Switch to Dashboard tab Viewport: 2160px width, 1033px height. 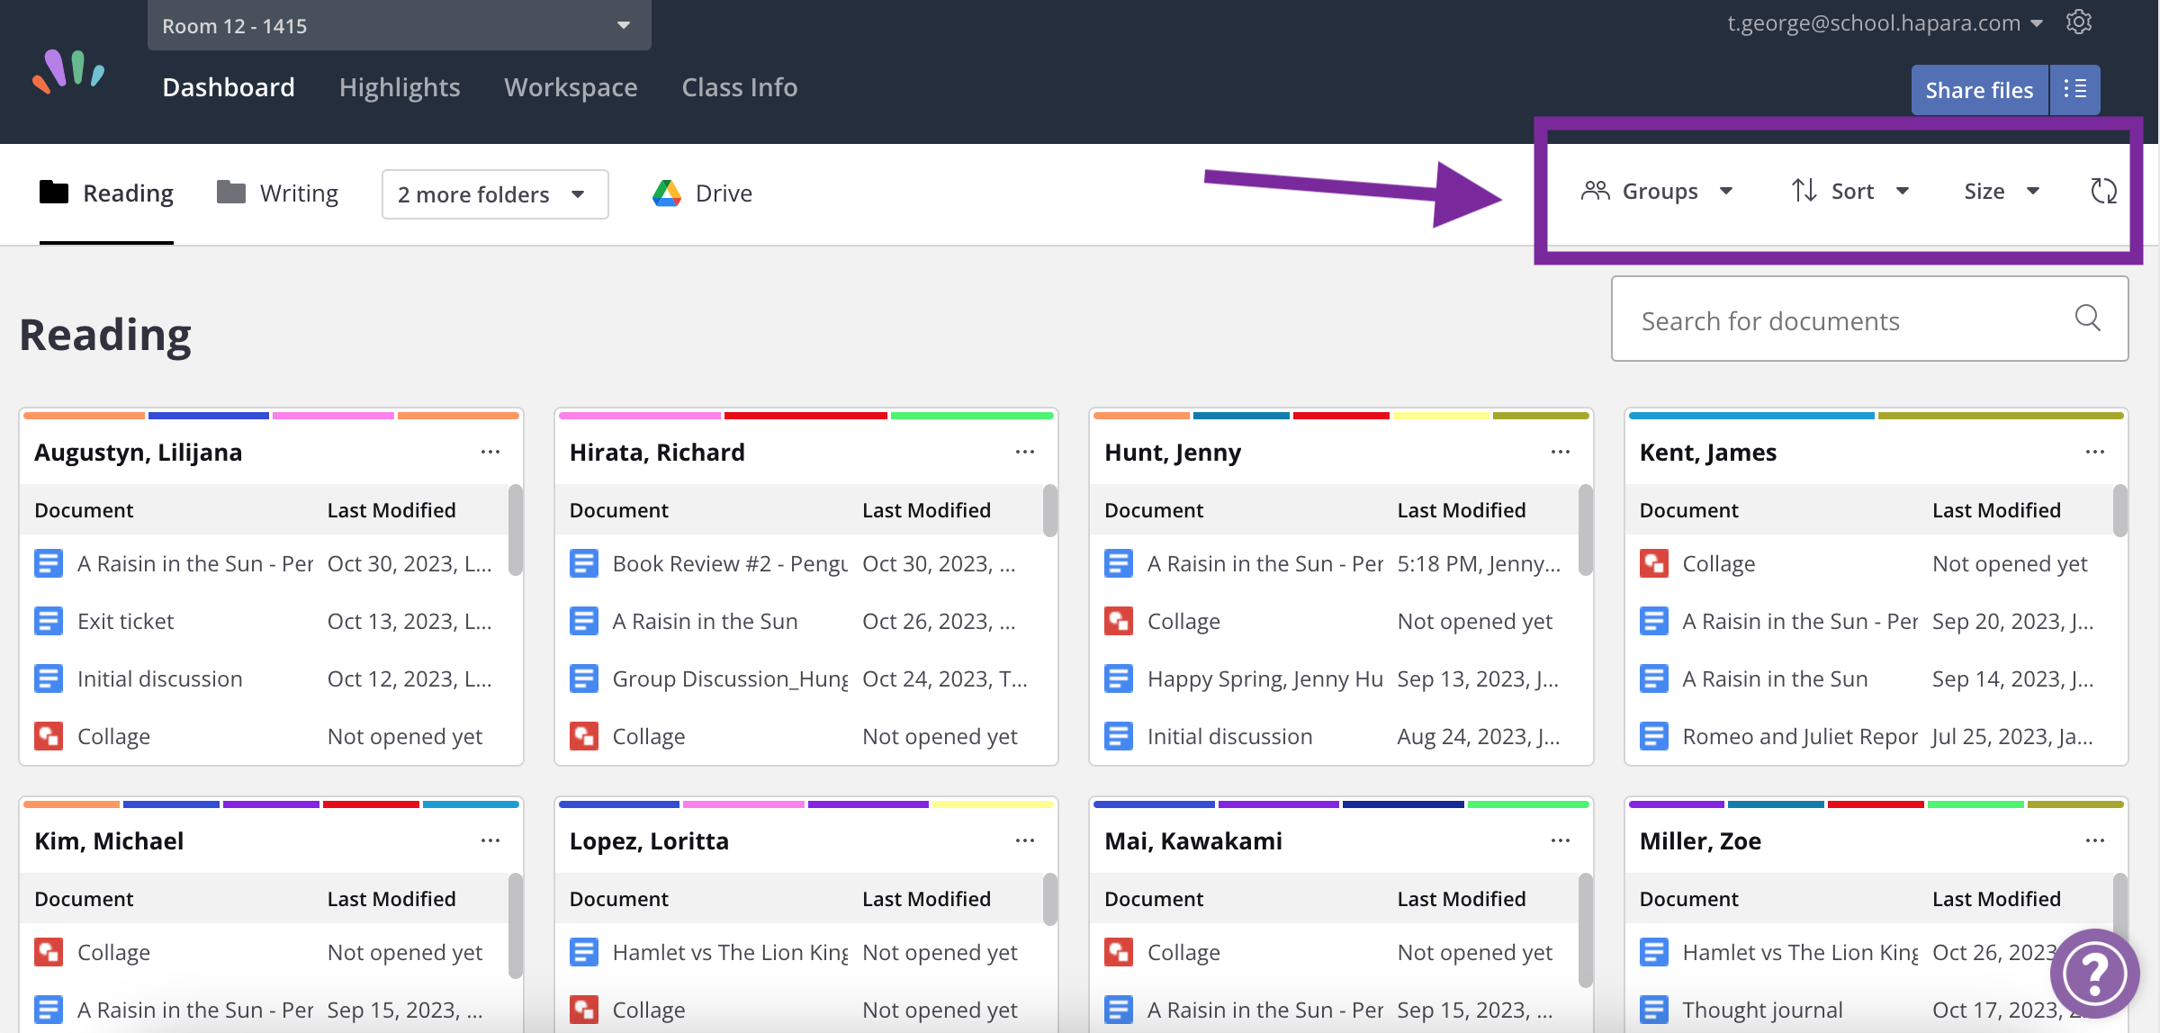tap(229, 87)
